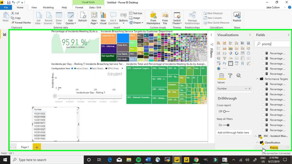Collapse the Classification folder

[258, 142]
